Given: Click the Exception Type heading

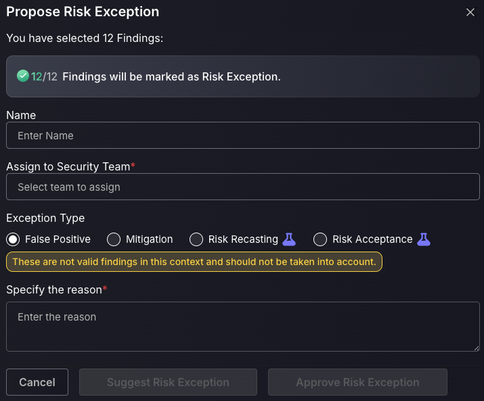Looking at the screenshot, I should pos(45,218).
